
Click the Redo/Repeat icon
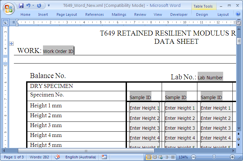point(39,6)
